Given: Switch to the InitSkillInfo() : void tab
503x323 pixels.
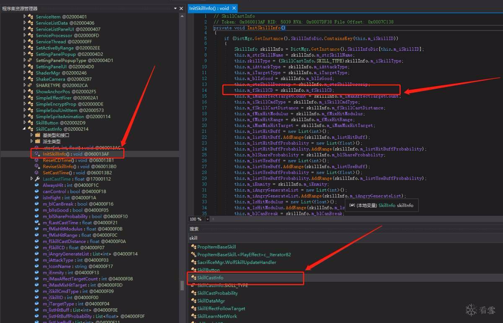Looking at the screenshot, I should 209,8.
